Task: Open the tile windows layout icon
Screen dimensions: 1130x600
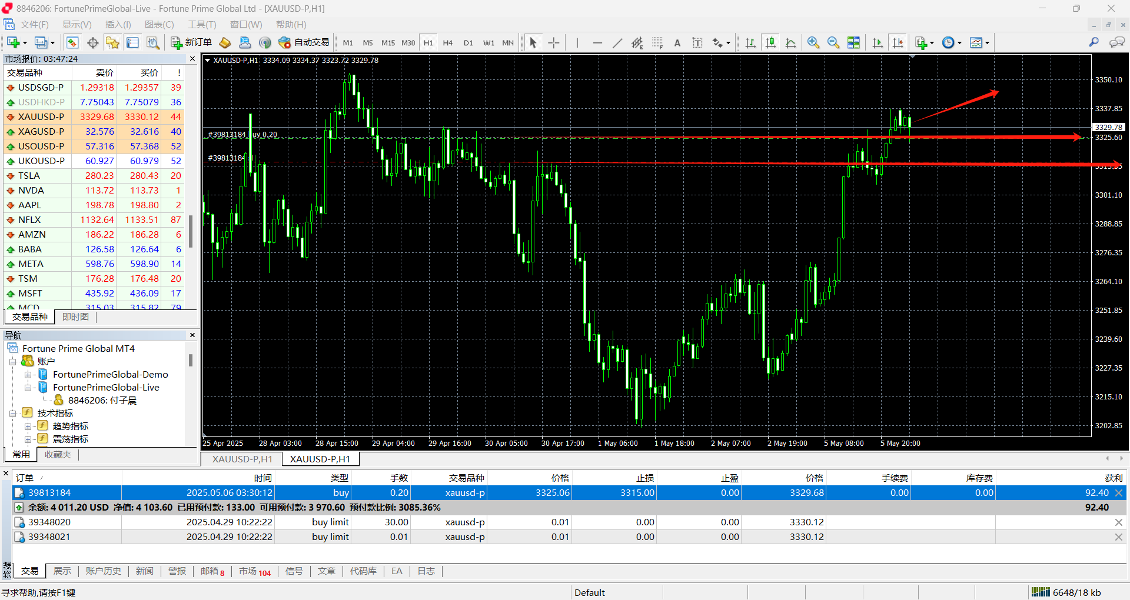Action: click(853, 42)
